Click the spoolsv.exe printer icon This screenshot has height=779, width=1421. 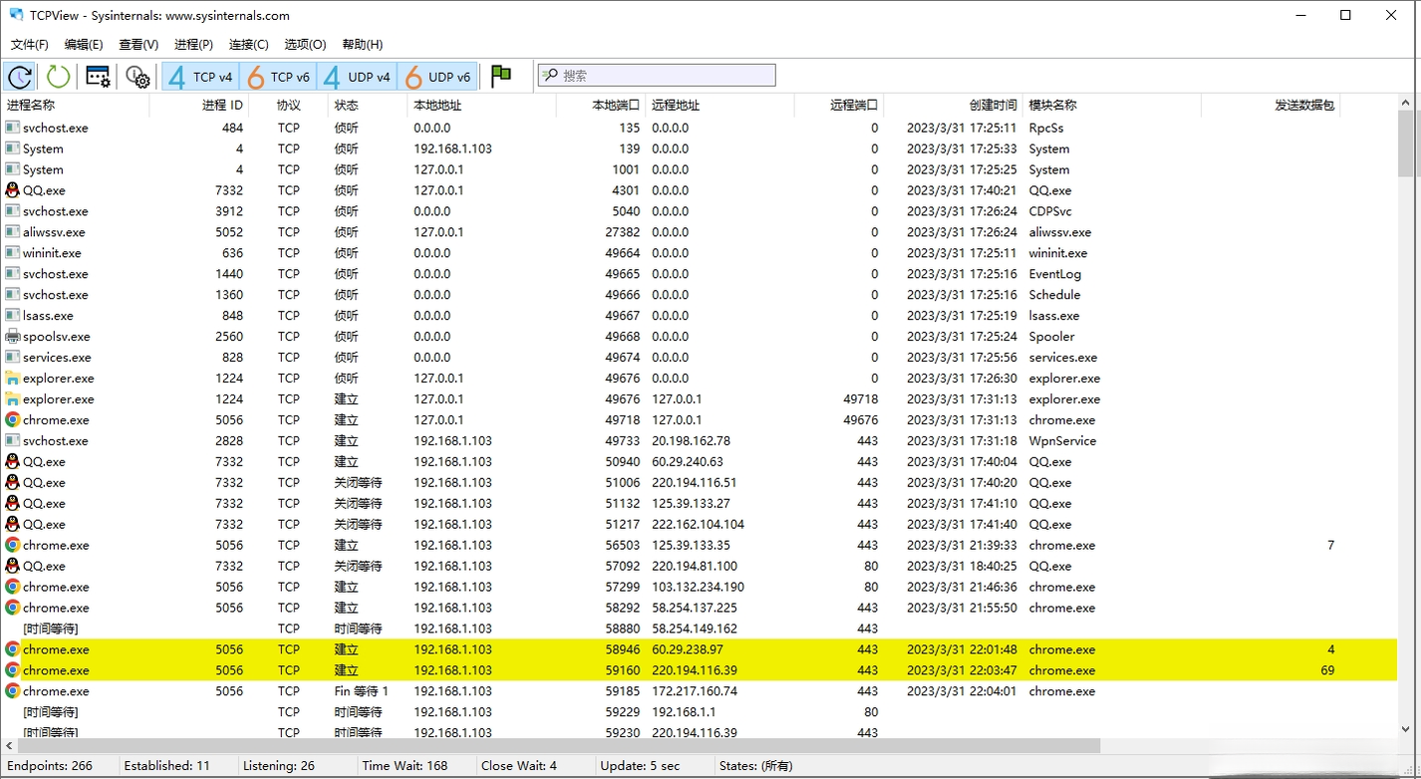12,337
